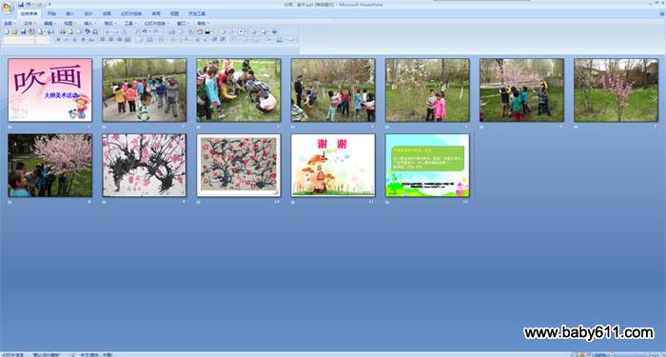Open the 文件 classic menu

(29, 24)
